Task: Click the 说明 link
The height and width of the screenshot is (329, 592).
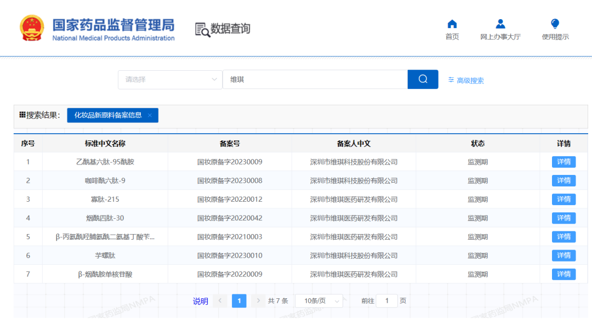Action: 200,301
